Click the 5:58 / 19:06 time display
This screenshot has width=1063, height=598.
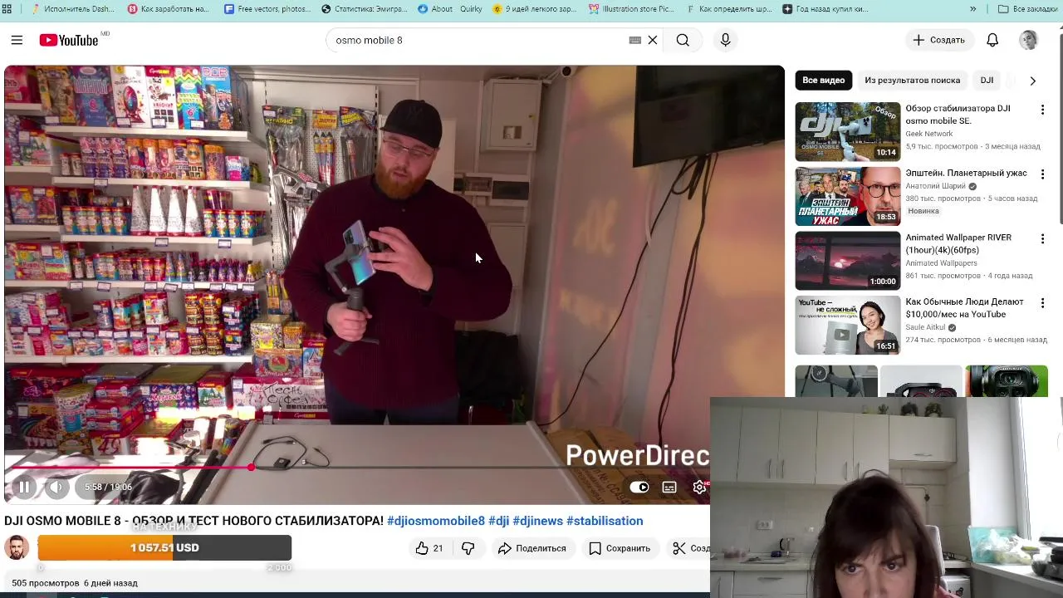tap(108, 488)
